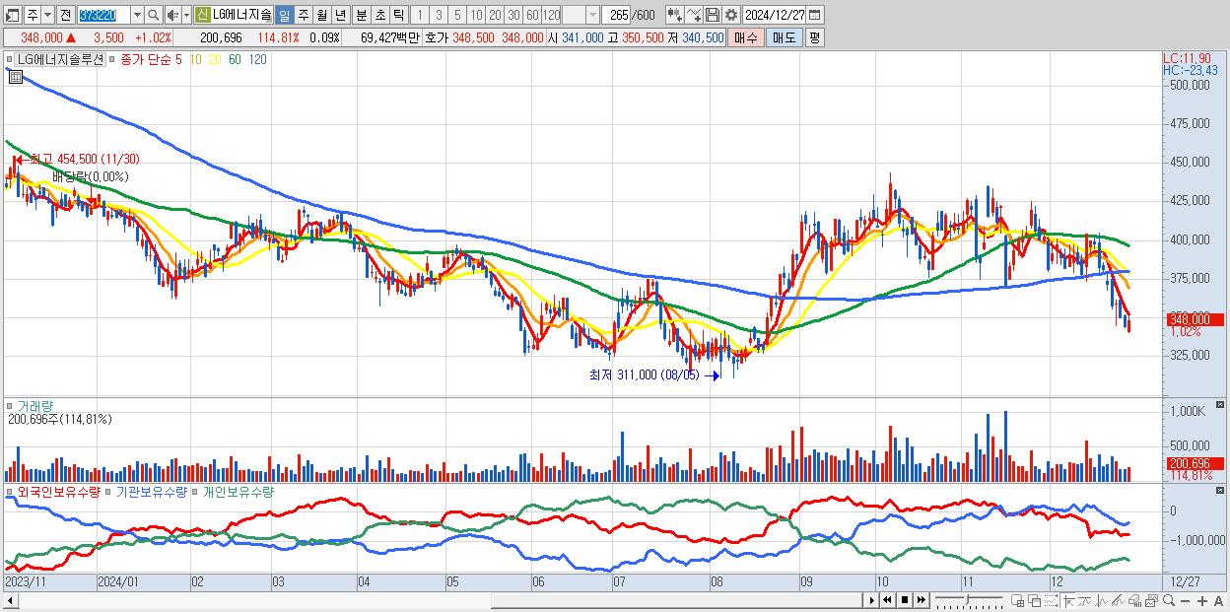1230x612 pixels.
Task: Click the dotted chart area select icon
Action: (x=1051, y=601)
